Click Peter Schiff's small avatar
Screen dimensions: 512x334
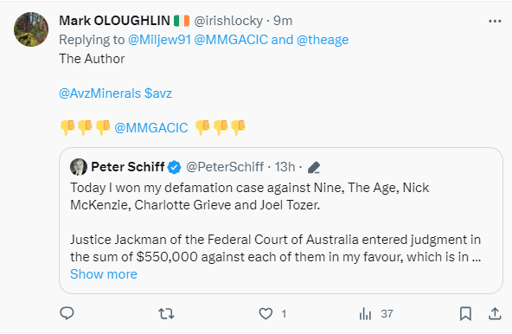(x=79, y=167)
